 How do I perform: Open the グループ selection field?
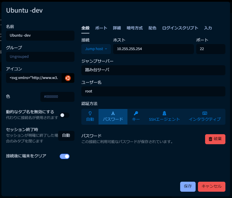tap(40, 57)
